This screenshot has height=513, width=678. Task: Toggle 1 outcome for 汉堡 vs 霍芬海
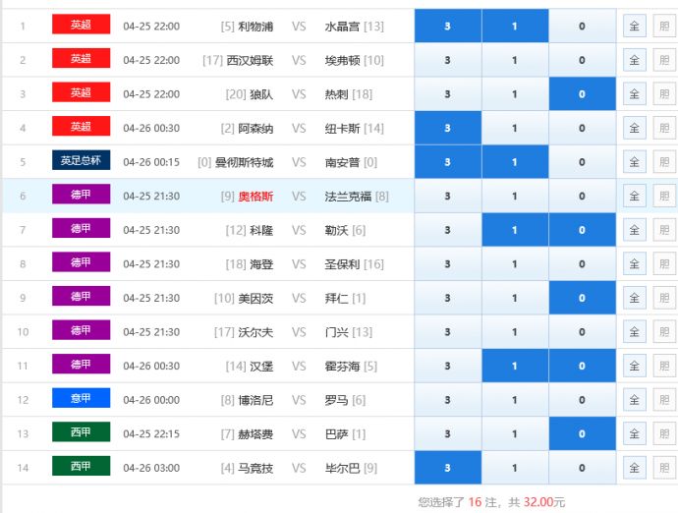click(x=515, y=366)
